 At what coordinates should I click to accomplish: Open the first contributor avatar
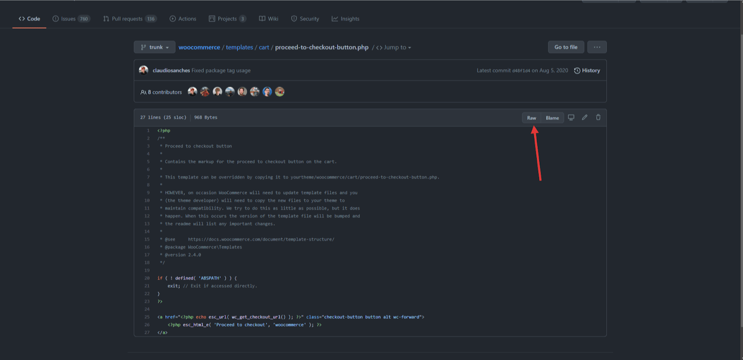[192, 92]
